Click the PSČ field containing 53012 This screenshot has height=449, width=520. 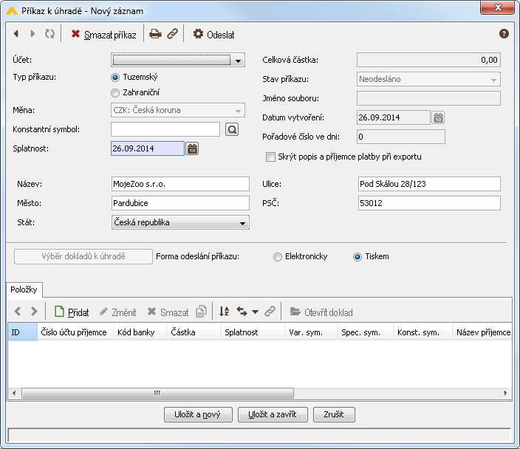429,203
